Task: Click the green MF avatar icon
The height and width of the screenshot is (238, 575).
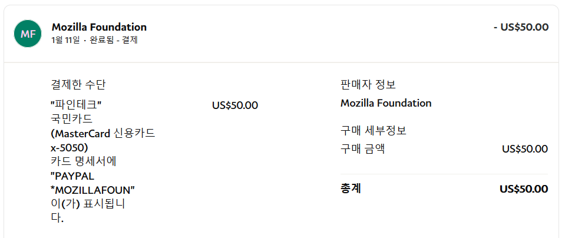Action: point(28,34)
